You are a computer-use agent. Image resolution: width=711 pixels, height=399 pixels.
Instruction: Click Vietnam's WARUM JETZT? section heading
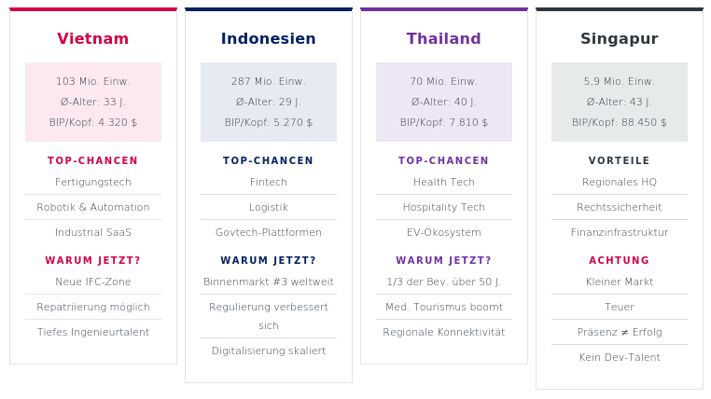pos(93,261)
